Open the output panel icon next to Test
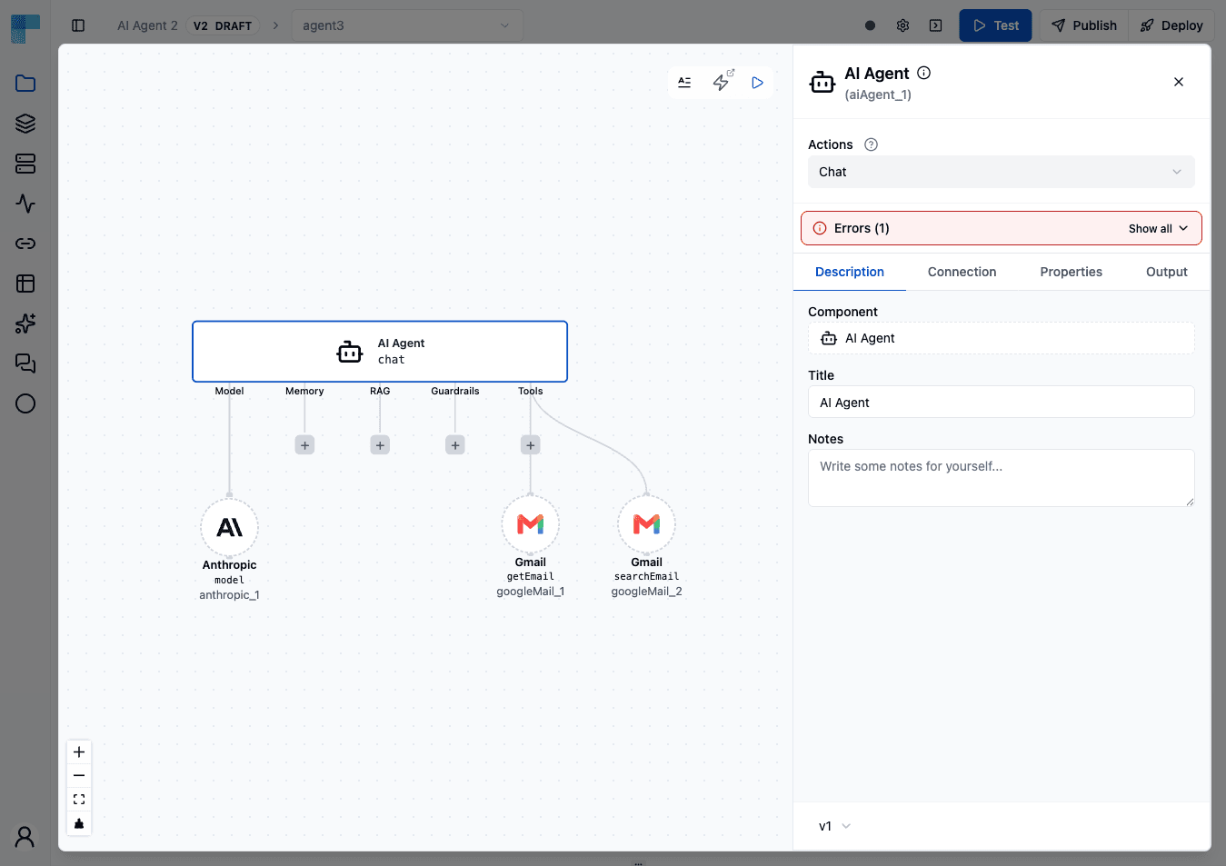Screen dimensions: 1226x866 coord(935,25)
